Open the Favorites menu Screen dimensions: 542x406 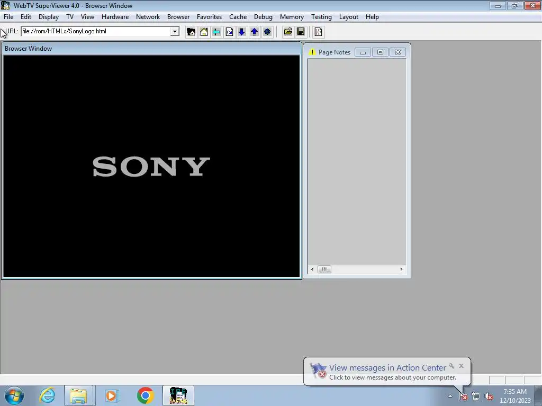pyautogui.click(x=209, y=17)
